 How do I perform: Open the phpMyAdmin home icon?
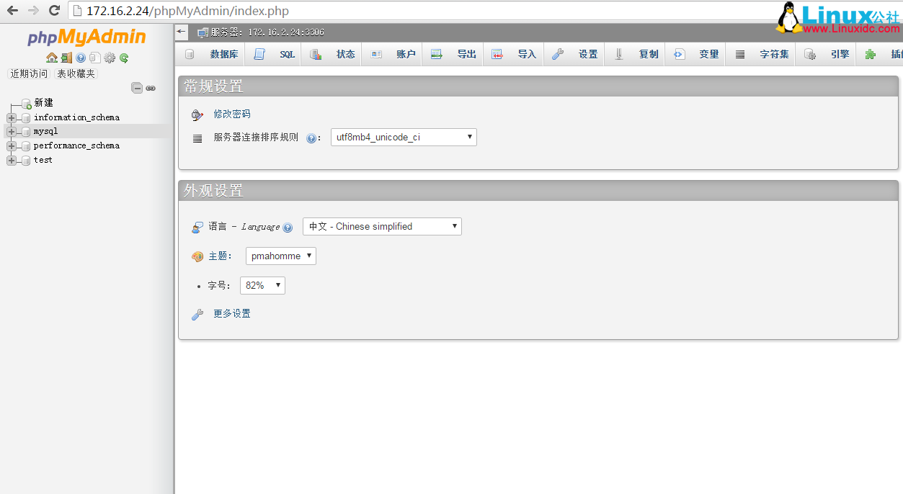coord(52,58)
